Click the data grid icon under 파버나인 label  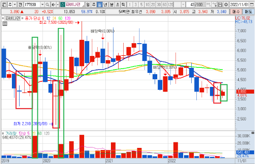pyautogui.click(x=5, y=24)
